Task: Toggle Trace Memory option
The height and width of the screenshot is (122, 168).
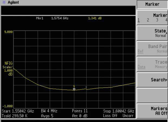Action: pyautogui.click(x=161, y=67)
